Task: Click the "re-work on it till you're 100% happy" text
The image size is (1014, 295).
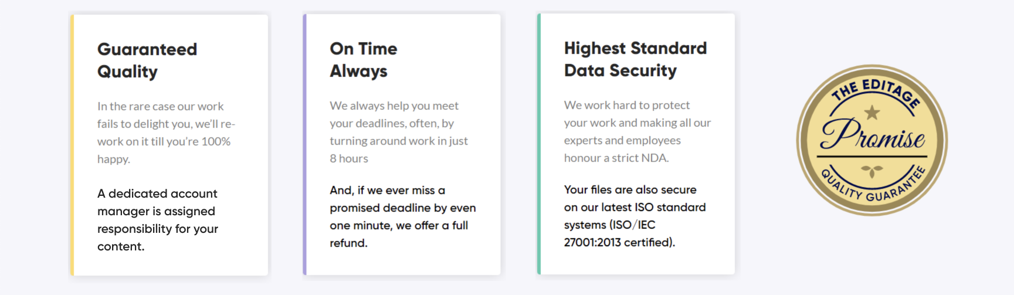Action: point(166,141)
